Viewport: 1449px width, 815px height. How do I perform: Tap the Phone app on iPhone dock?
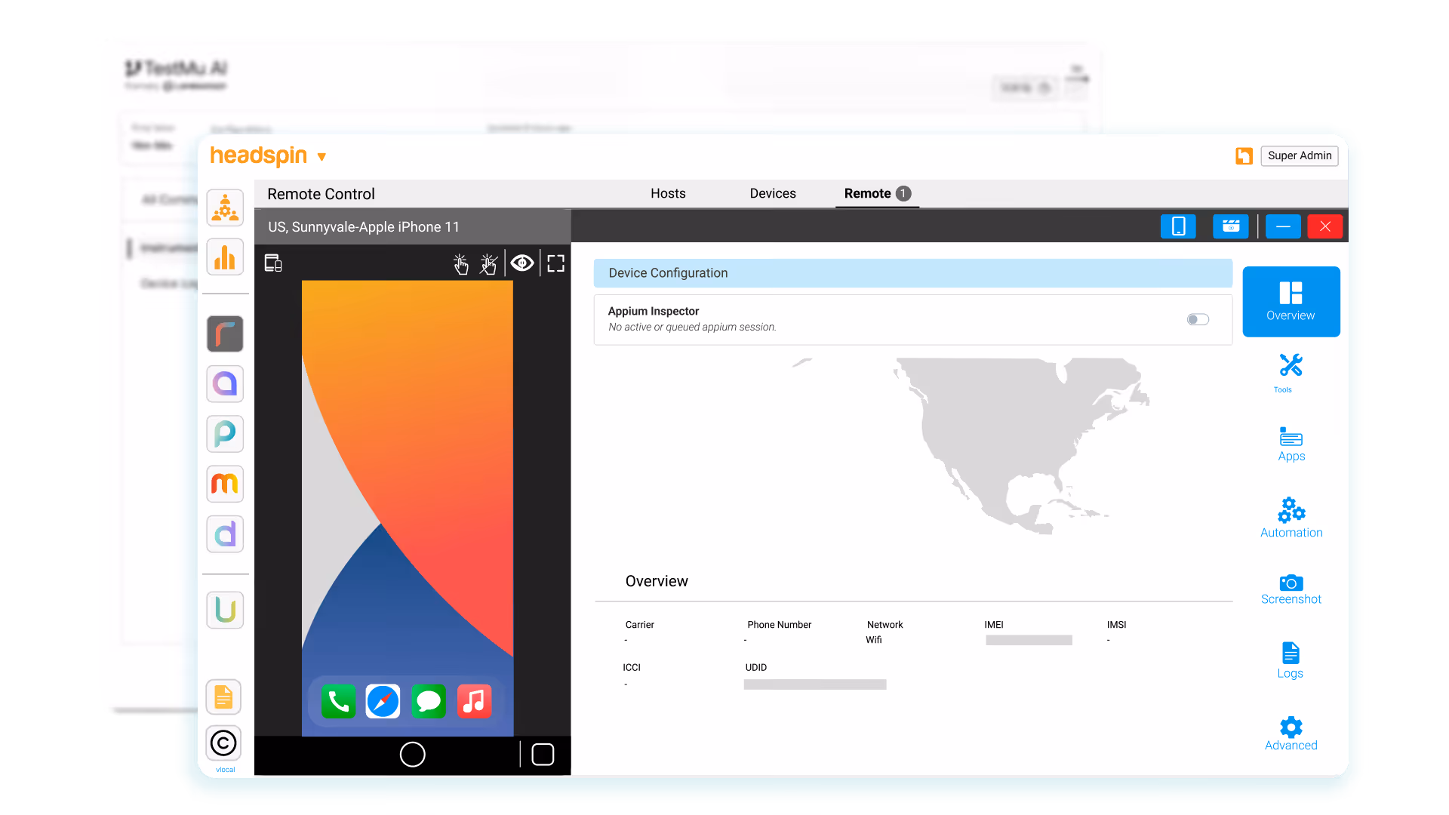coord(338,702)
